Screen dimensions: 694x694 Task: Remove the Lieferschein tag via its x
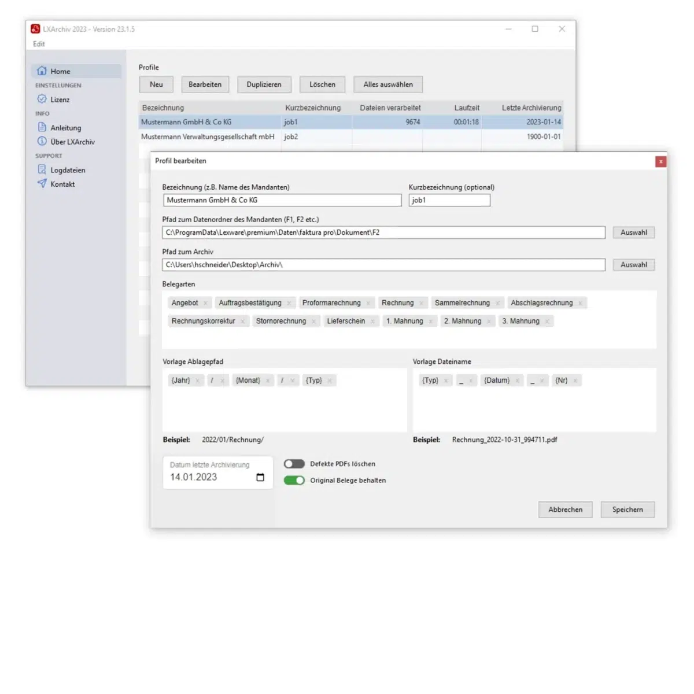pos(372,322)
